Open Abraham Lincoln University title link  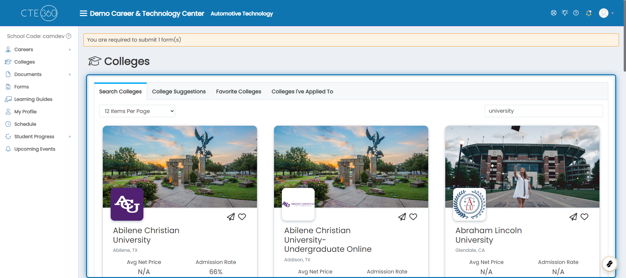(x=488, y=235)
